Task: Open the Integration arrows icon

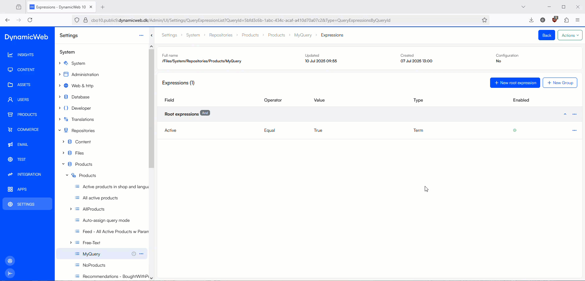Action: pos(10,174)
